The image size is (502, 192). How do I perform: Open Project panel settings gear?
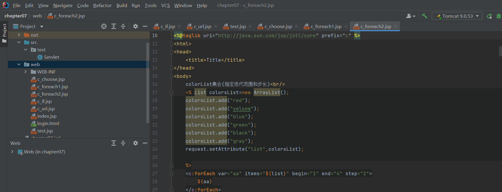pyautogui.click(x=136, y=26)
